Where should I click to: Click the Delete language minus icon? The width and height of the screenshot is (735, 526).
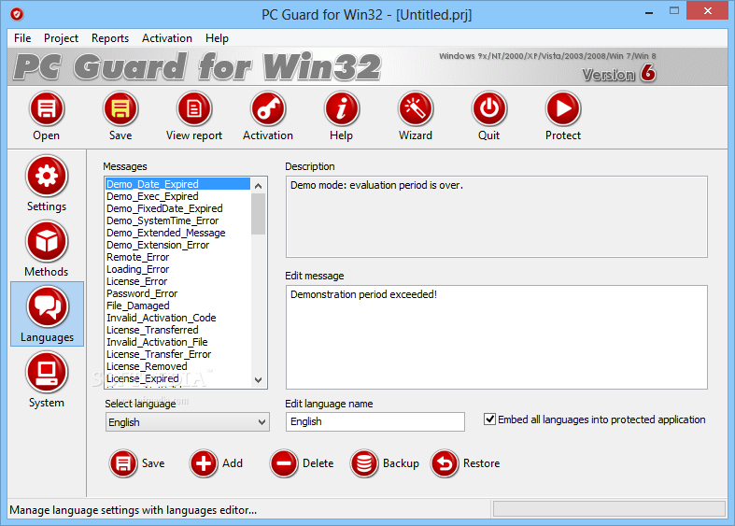pos(284,463)
